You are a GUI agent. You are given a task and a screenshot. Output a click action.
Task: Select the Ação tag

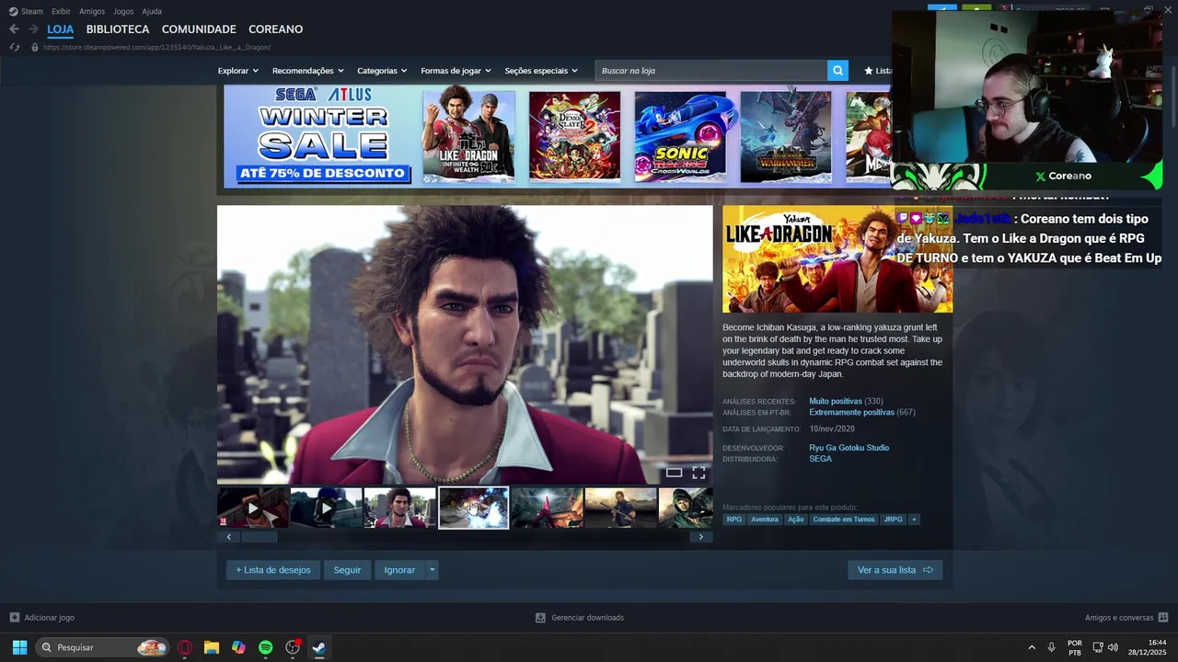point(795,519)
